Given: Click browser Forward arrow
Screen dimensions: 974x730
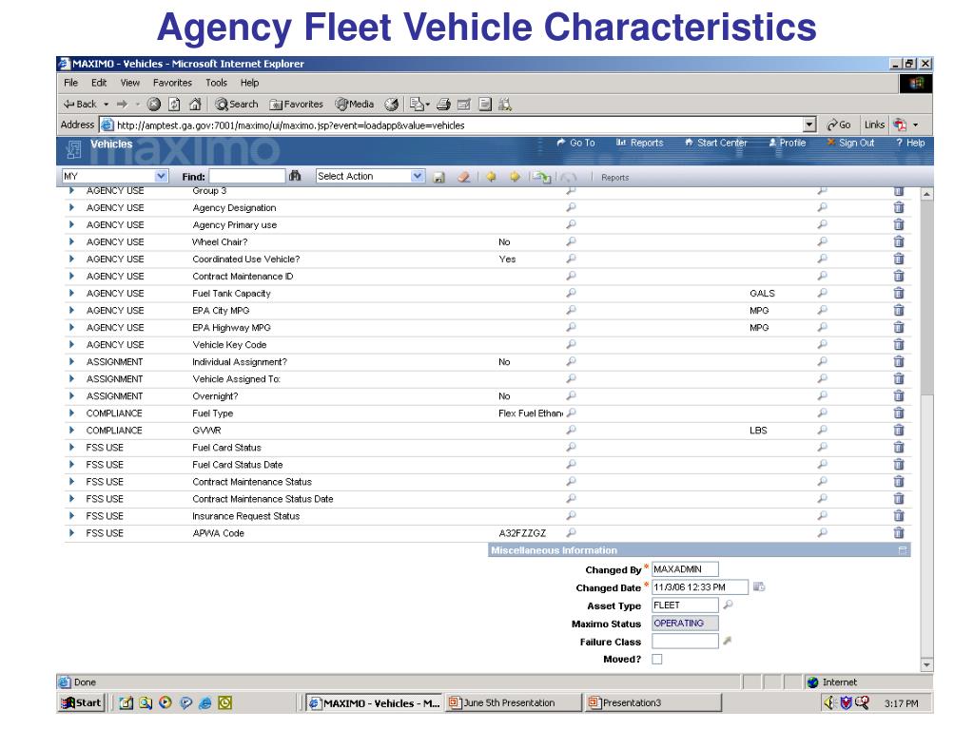Looking at the screenshot, I should point(123,105).
